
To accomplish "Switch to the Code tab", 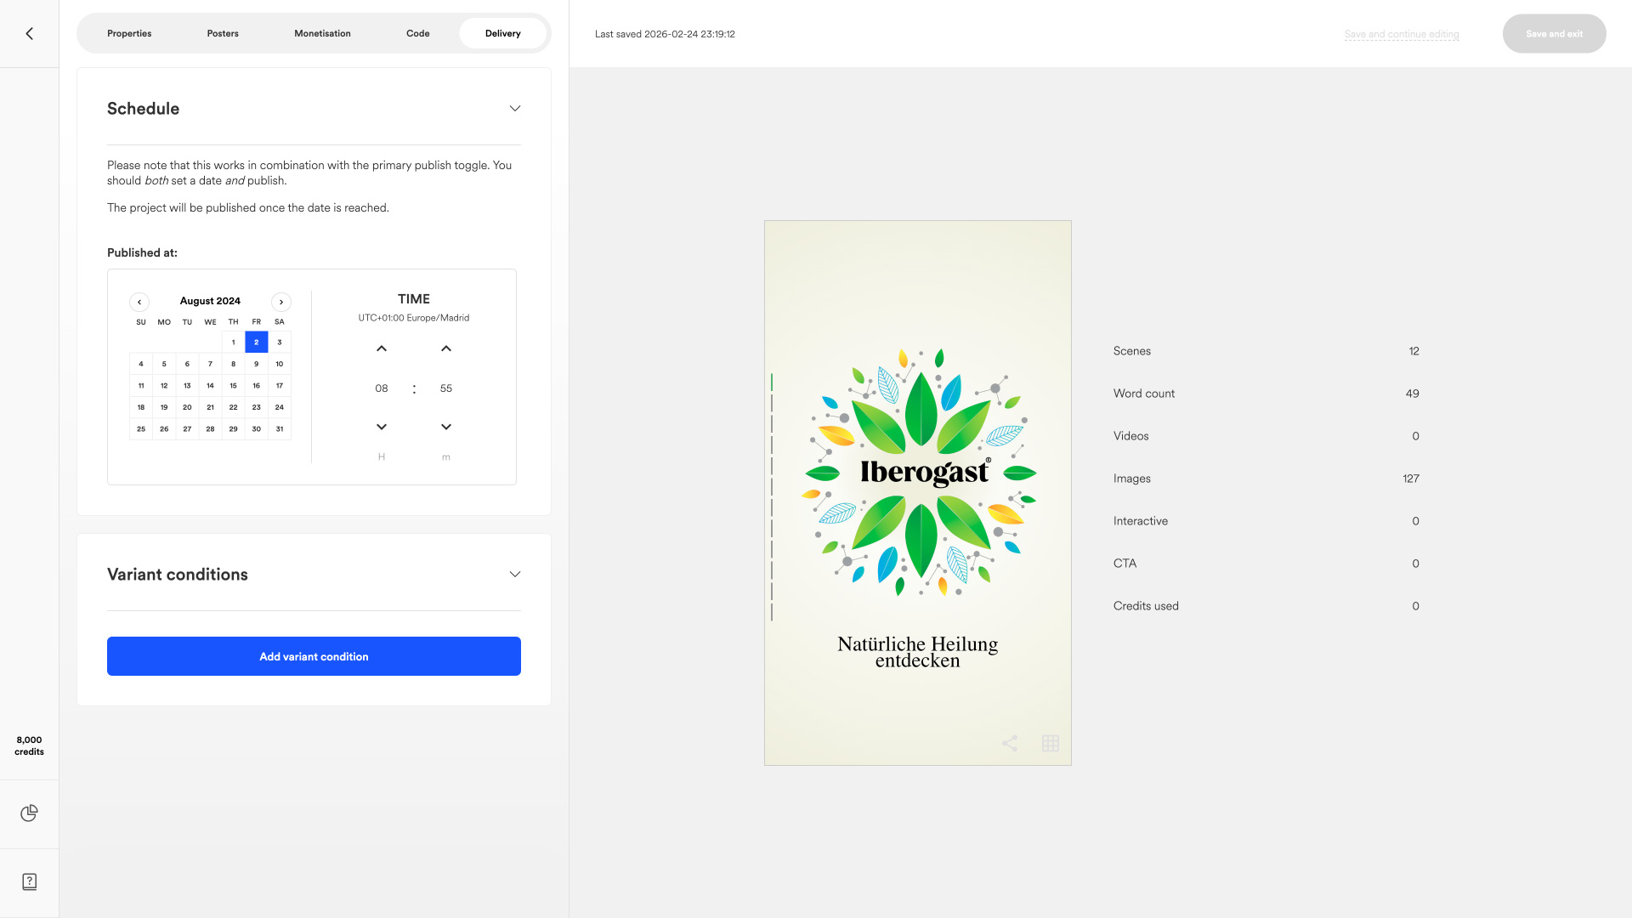I will pos(417,34).
